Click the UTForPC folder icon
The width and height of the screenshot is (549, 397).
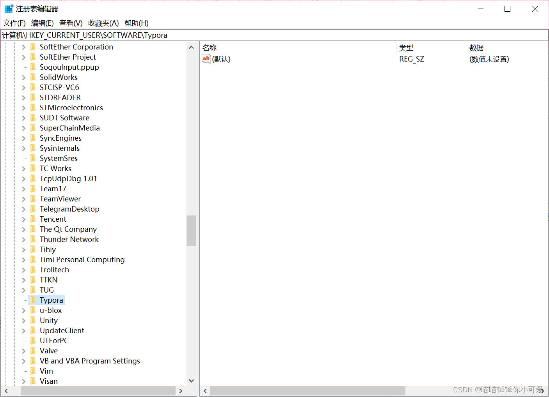pos(33,341)
